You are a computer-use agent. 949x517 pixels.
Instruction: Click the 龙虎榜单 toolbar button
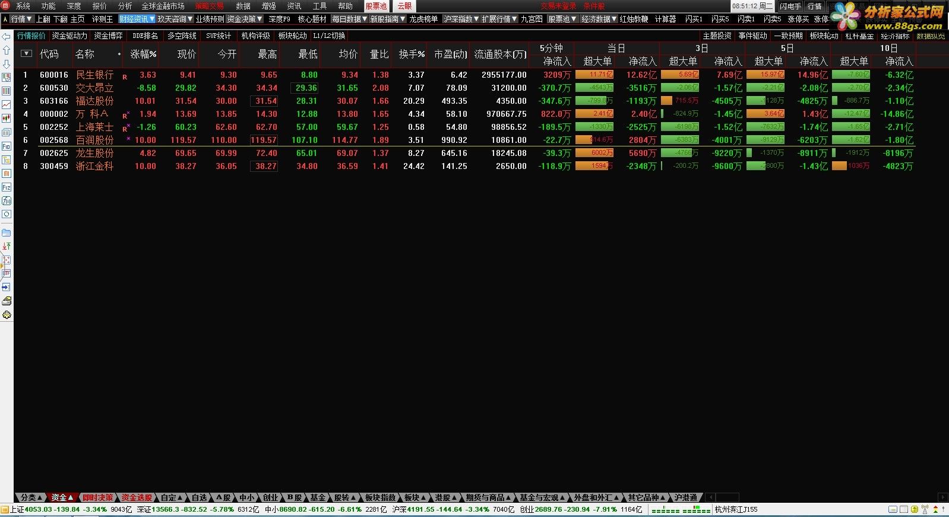(x=423, y=19)
